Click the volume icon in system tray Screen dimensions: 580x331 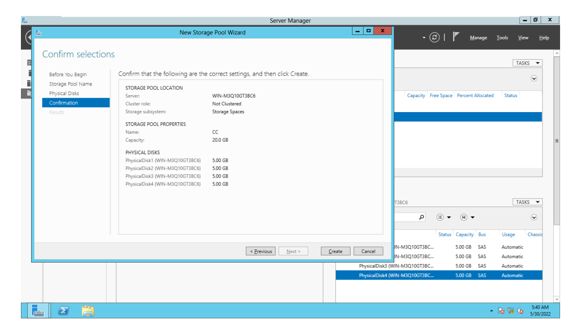point(520,311)
